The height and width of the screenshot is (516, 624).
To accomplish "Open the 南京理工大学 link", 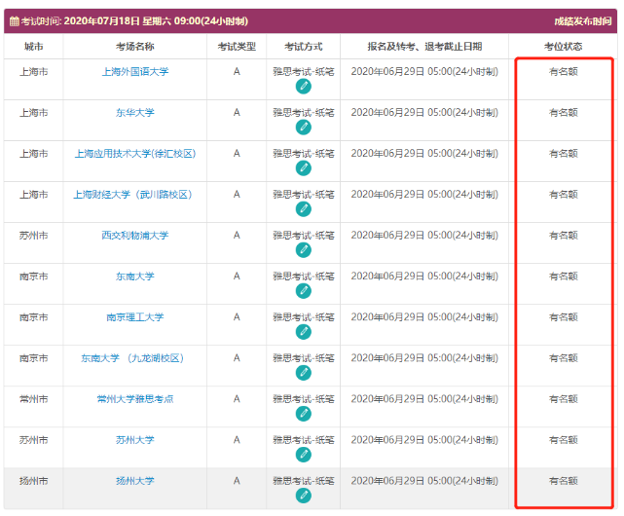I will pos(135,317).
